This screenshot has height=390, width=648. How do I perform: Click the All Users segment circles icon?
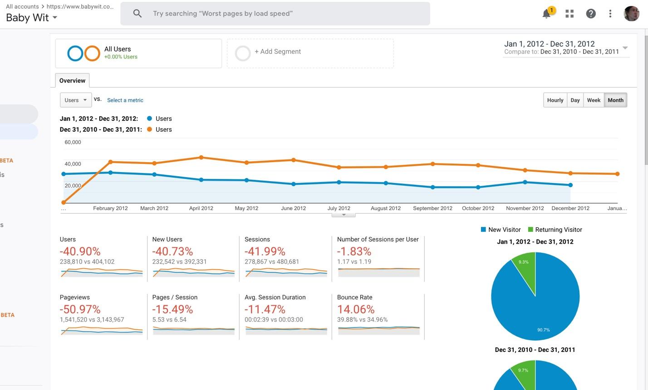pyautogui.click(x=83, y=53)
